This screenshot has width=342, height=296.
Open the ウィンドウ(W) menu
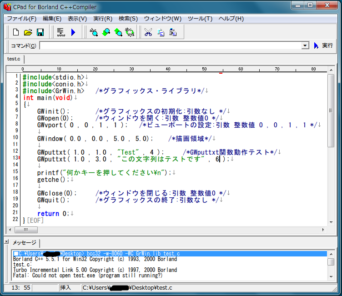(163, 19)
